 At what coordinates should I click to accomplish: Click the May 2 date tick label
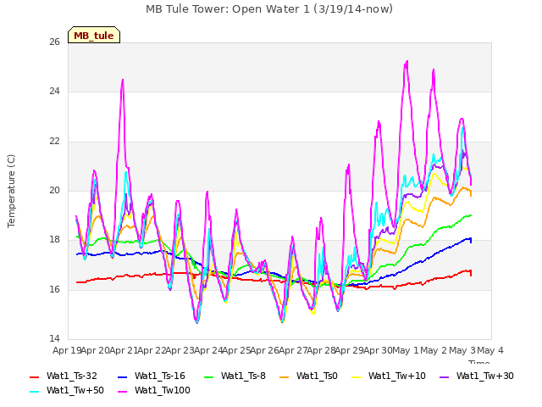click(434, 350)
